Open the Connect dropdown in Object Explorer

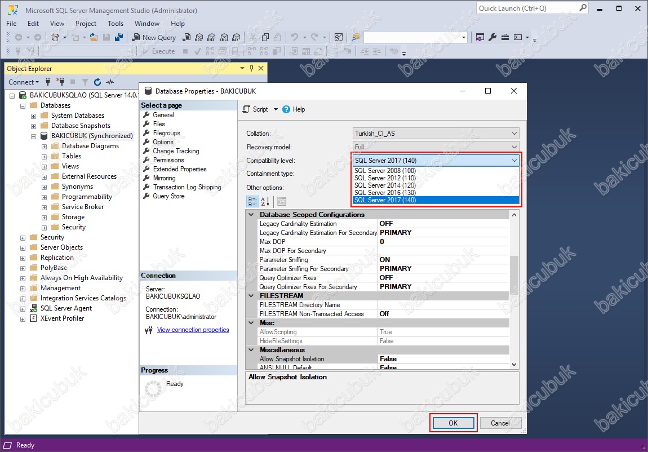point(24,82)
